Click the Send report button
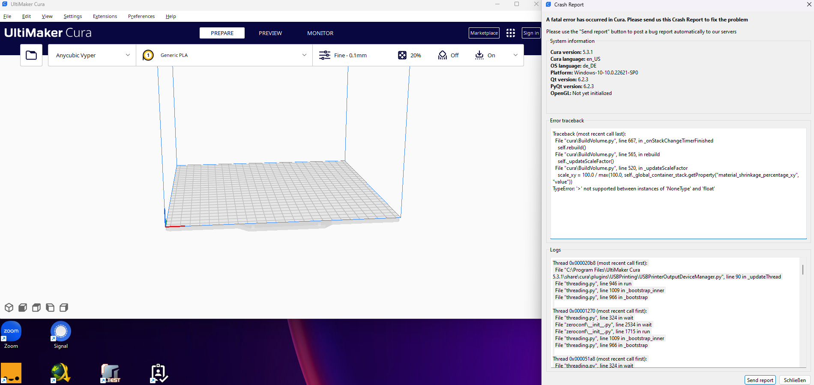The height and width of the screenshot is (385, 814). pyautogui.click(x=760, y=380)
